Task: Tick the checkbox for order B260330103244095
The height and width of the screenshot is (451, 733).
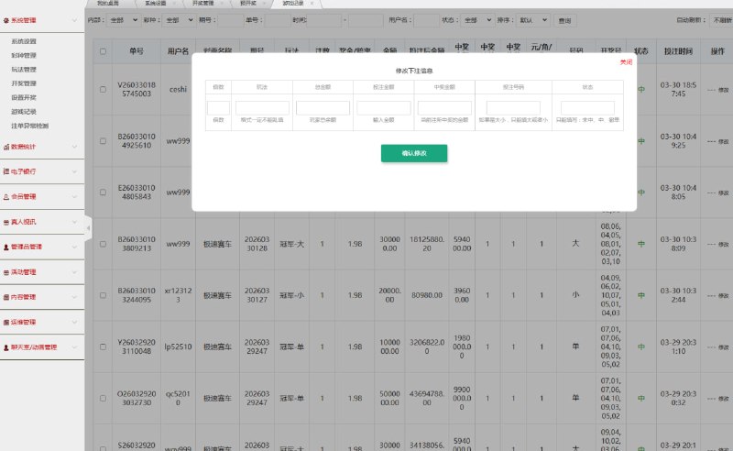Action: pyautogui.click(x=103, y=296)
